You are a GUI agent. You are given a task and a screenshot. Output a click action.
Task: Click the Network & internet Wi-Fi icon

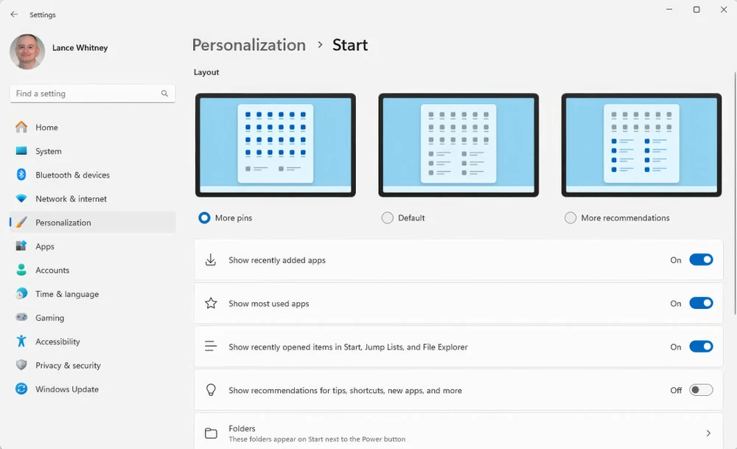tap(21, 199)
